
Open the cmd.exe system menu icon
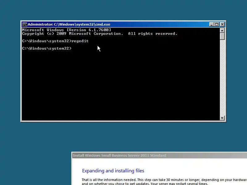[24, 25]
